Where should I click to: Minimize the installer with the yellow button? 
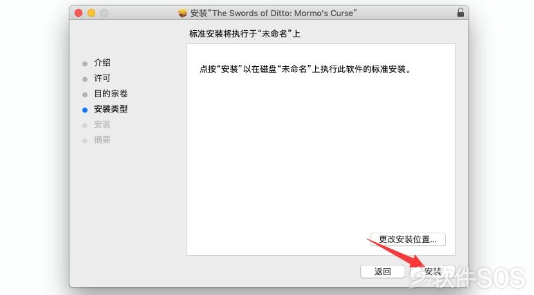pyautogui.click(x=91, y=13)
